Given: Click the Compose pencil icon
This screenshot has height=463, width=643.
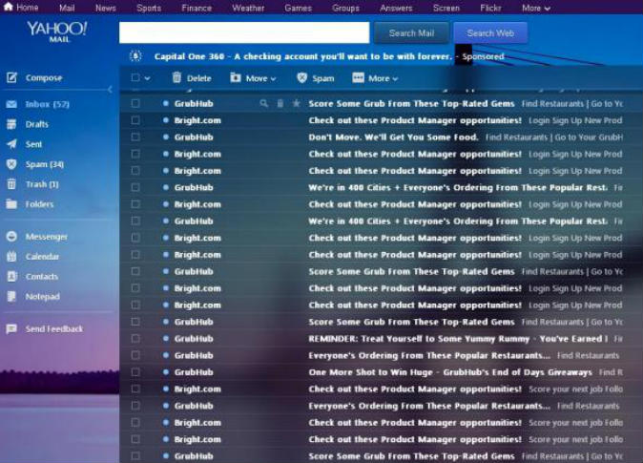Looking at the screenshot, I should 11,78.
